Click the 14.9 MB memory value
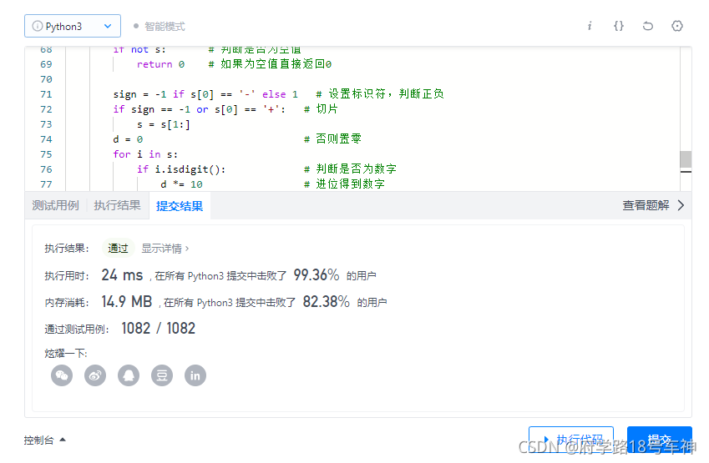709x463 pixels. tap(127, 301)
